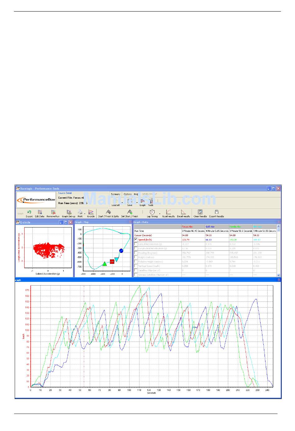This screenshot has height=431, width=295.
Task: Maximize the G-circle window
Action: coord(66,222)
